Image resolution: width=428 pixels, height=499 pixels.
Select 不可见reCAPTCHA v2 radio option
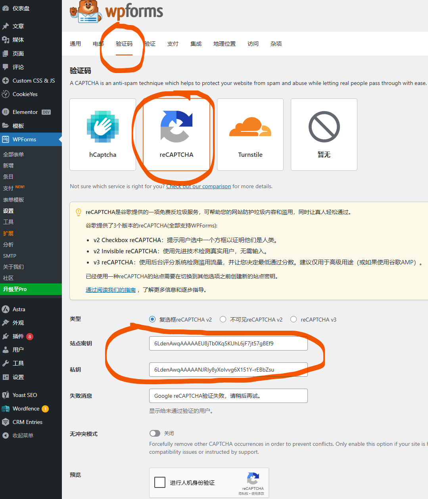point(223,319)
